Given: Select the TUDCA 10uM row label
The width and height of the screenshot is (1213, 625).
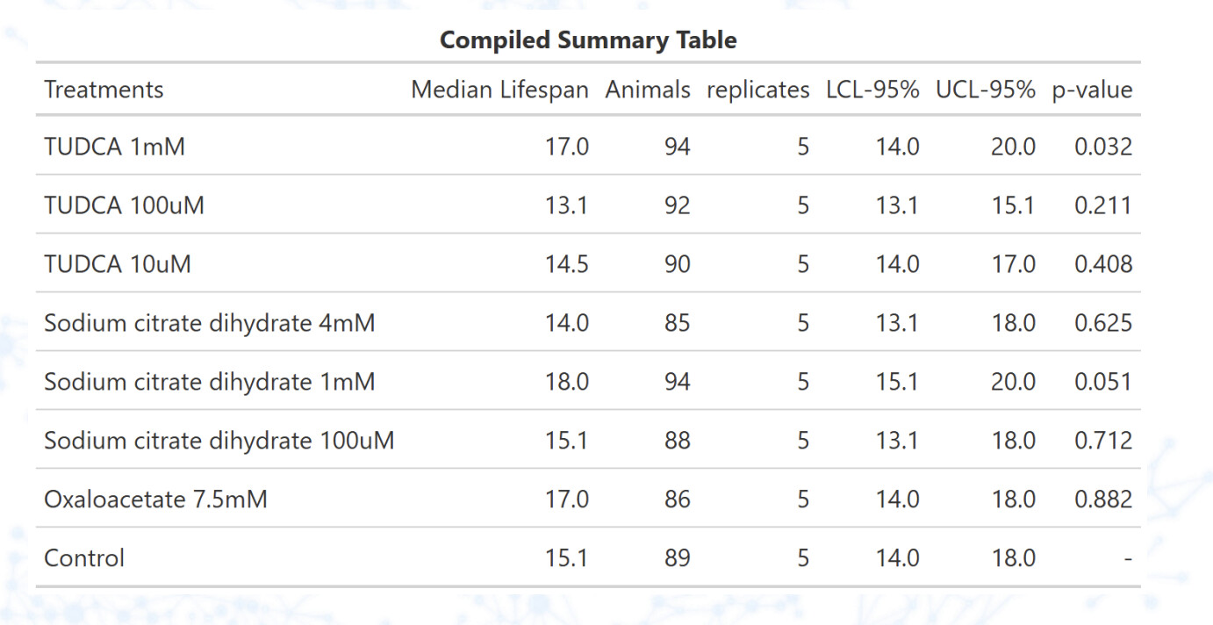Looking at the screenshot, I should pyautogui.click(x=117, y=264).
